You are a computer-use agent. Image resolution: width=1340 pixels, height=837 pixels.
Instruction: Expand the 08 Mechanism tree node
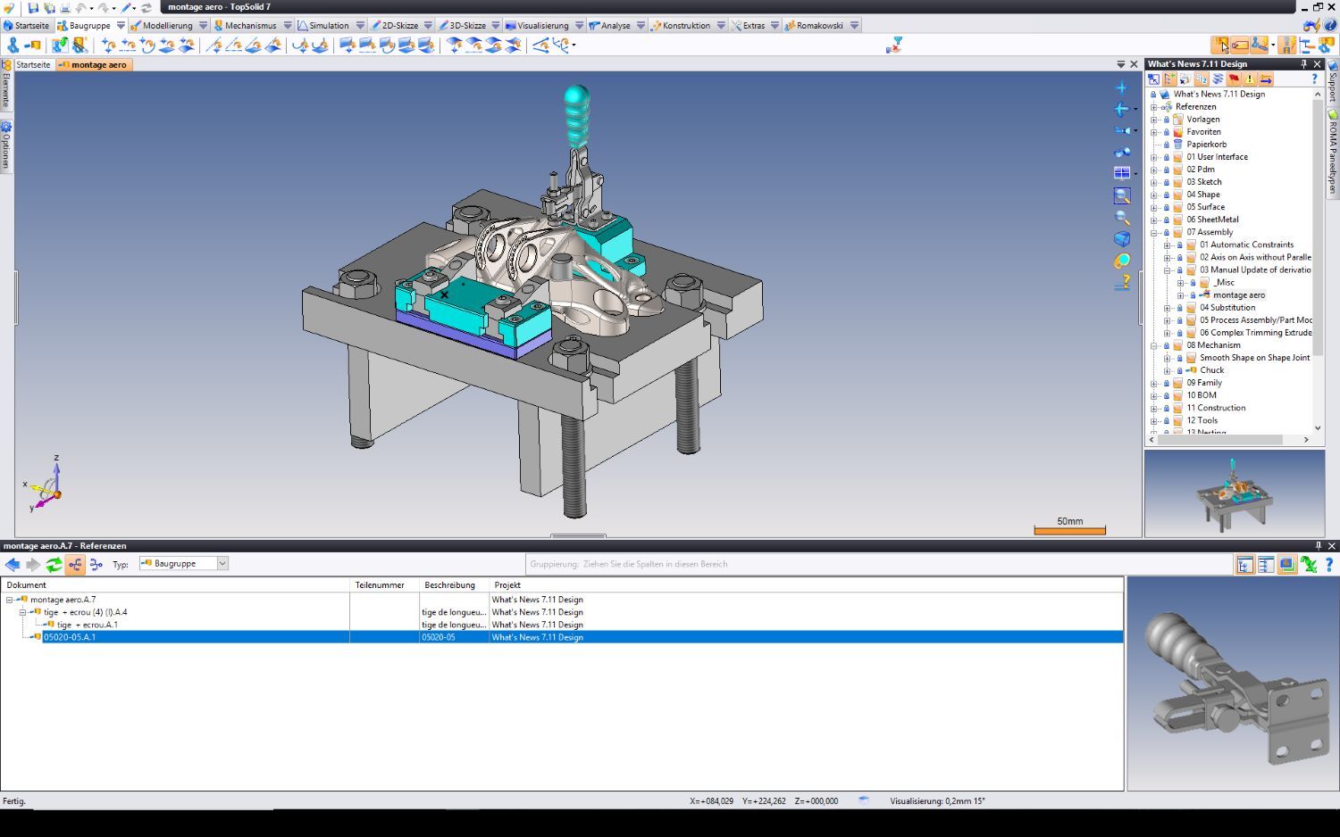pos(1154,344)
